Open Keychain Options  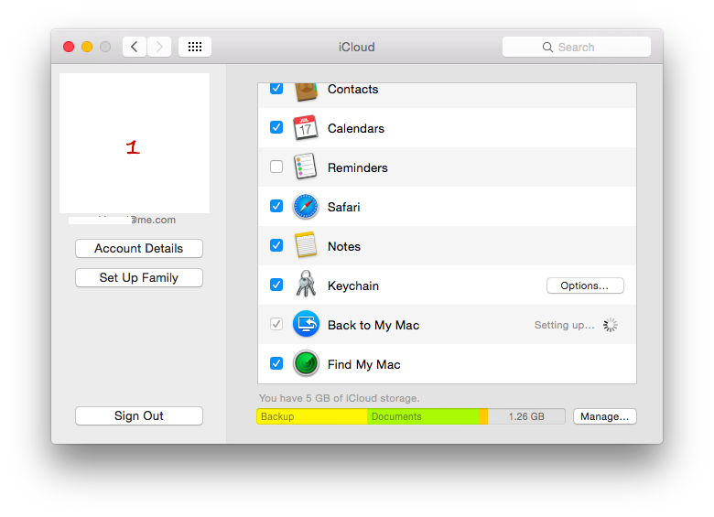pyautogui.click(x=585, y=285)
